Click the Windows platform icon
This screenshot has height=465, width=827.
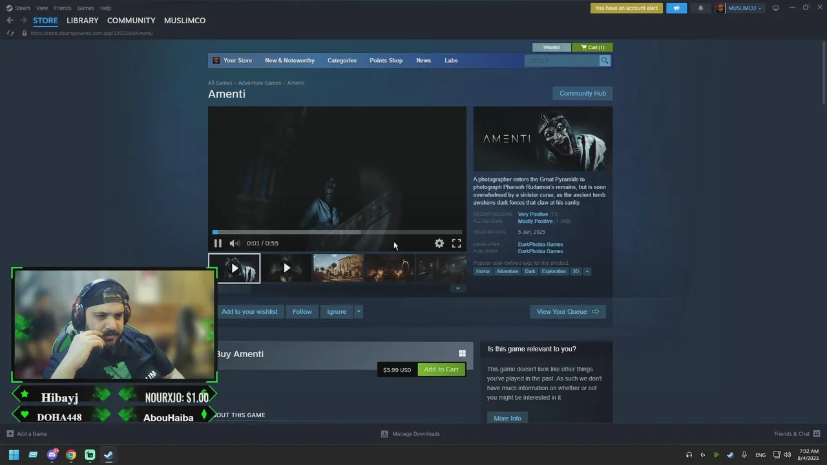click(x=462, y=353)
